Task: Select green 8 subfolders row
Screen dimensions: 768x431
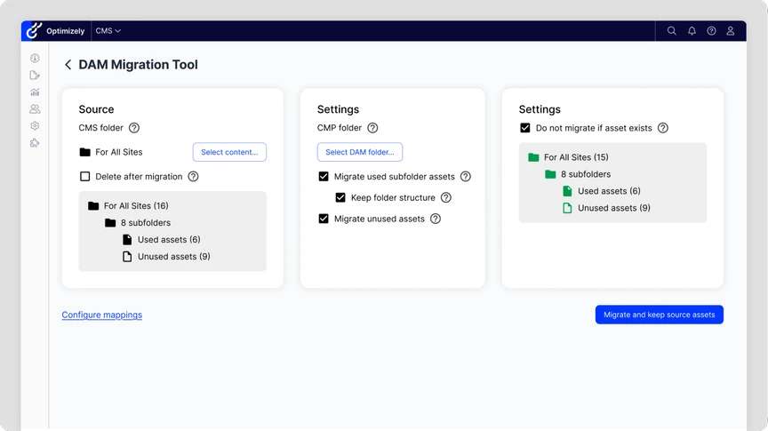Action: point(578,174)
